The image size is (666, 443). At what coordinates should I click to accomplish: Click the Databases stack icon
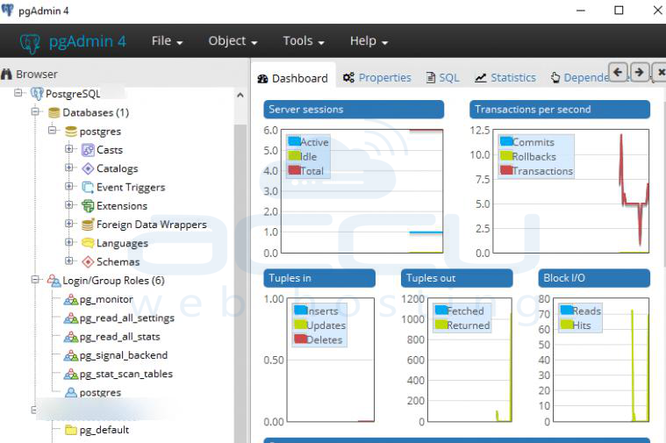pyautogui.click(x=54, y=112)
